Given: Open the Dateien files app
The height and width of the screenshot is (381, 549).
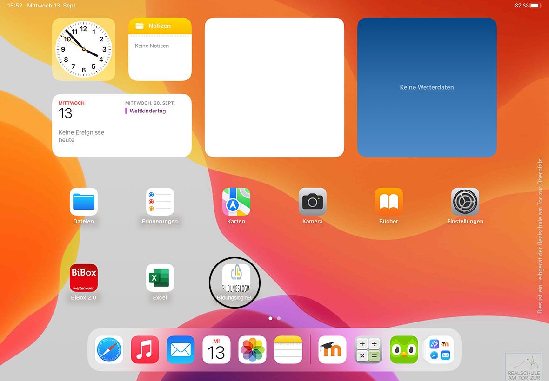Looking at the screenshot, I should pyautogui.click(x=84, y=202).
